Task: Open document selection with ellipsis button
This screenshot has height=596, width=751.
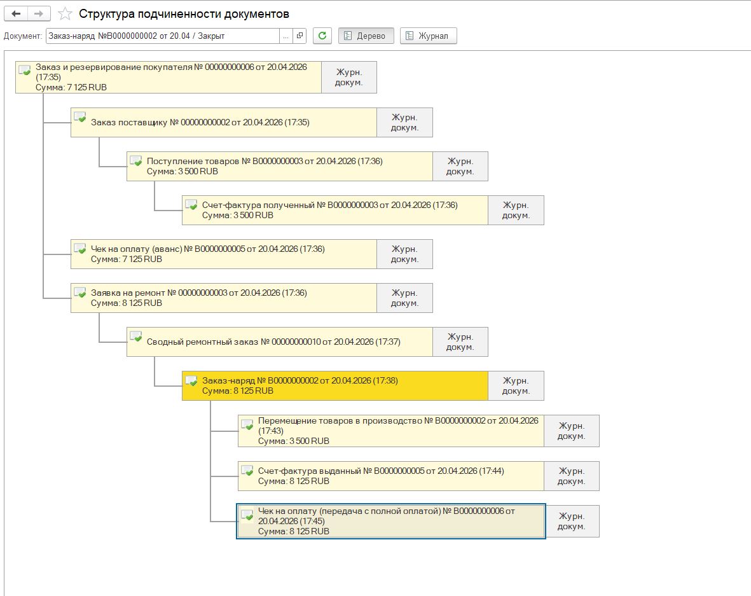Action: (286, 36)
